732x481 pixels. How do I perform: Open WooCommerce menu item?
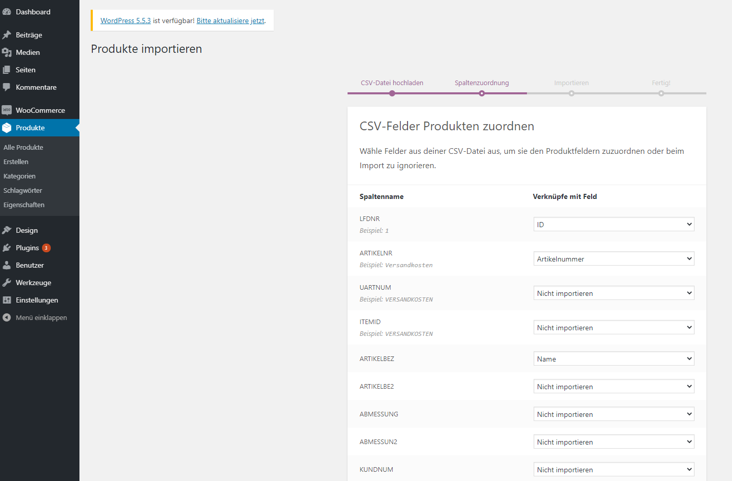coord(40,110)
